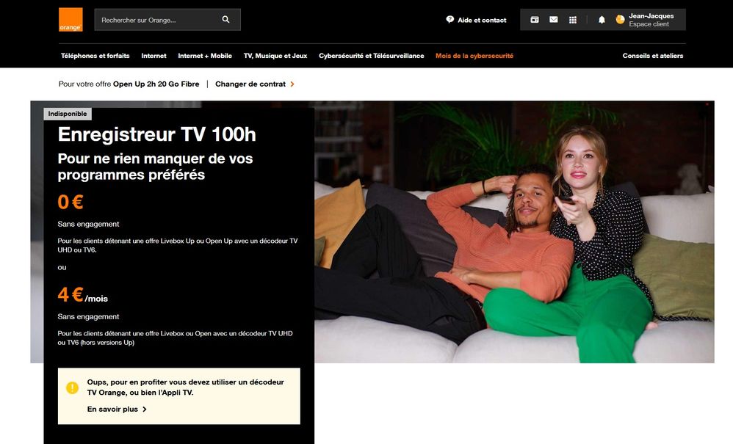Open Conseils et ateliers menu
This screenshot has width=733, height=444.
(653, 56)
